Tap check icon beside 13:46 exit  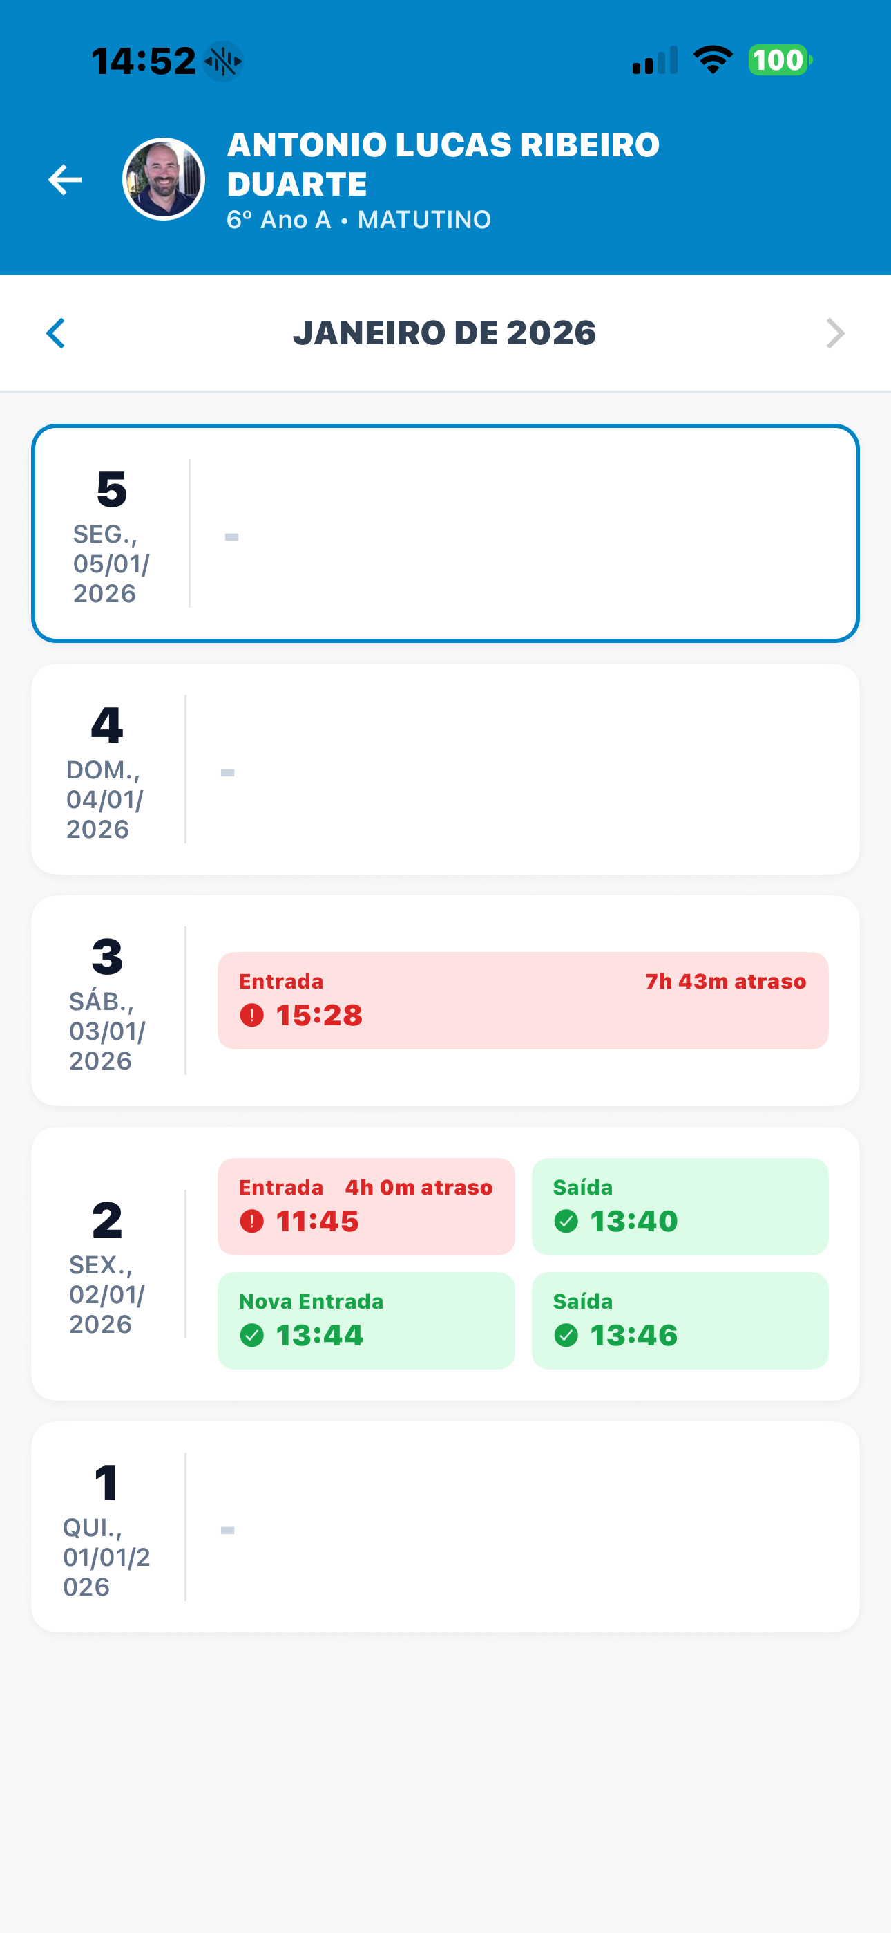coord(566,1336)
